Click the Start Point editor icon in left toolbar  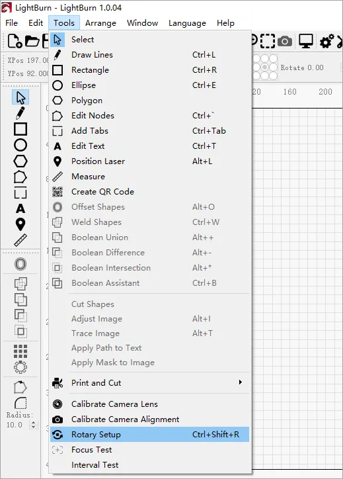tap(20, 387)
